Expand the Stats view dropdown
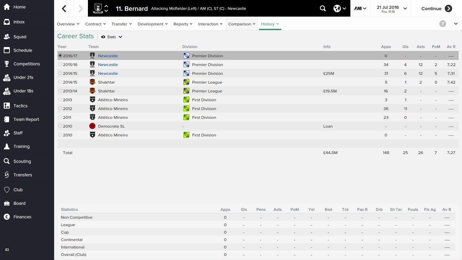The image size is (462, 260). 112,37
